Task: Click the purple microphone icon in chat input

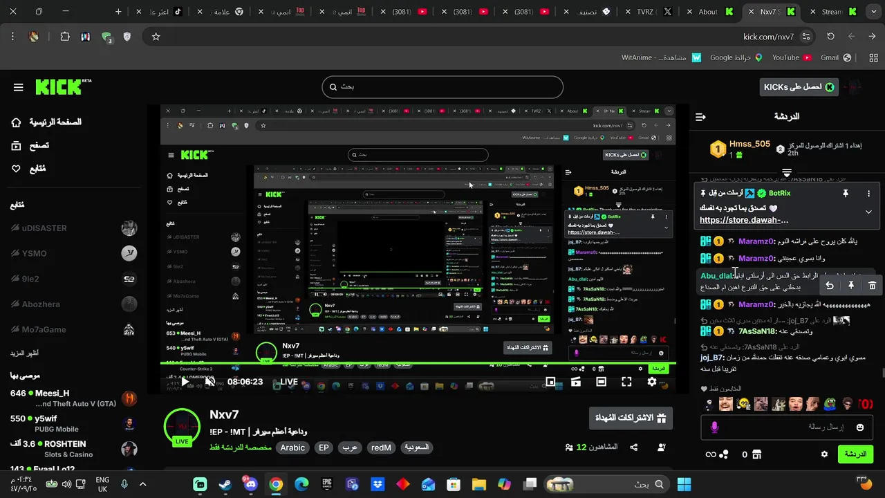Action: (714, 427)
